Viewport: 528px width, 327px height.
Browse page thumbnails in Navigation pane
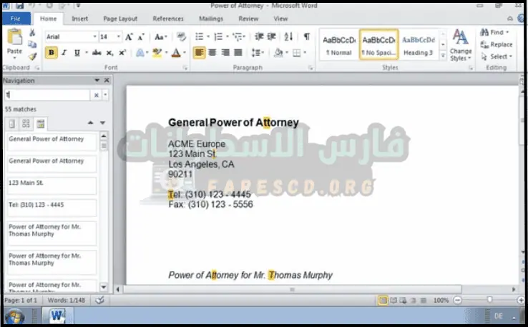pyautogui.click(x=26, y=124)
